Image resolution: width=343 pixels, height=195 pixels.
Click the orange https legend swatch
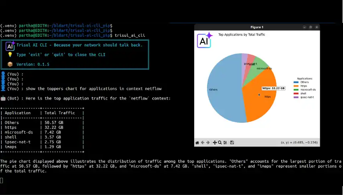click(x=296, y=86)
